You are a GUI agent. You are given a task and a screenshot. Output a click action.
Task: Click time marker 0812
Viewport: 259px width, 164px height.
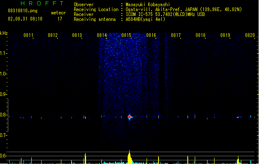click(53, 35)
